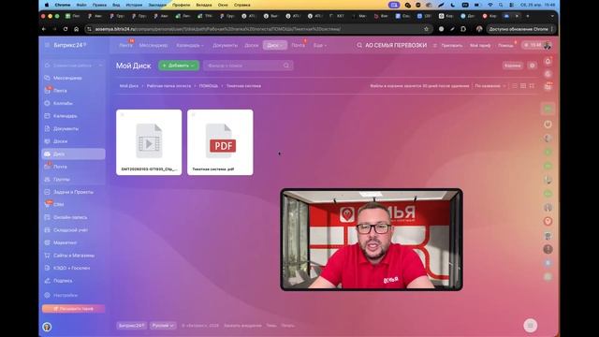Select Диск in the left sidebar
This screenshot has height=337, width=599.
coord(73,154)
